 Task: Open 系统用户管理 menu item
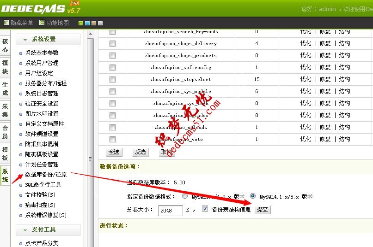pos(42,63)
